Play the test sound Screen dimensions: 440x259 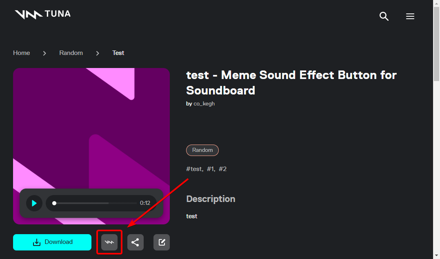[x=34, y=203]
